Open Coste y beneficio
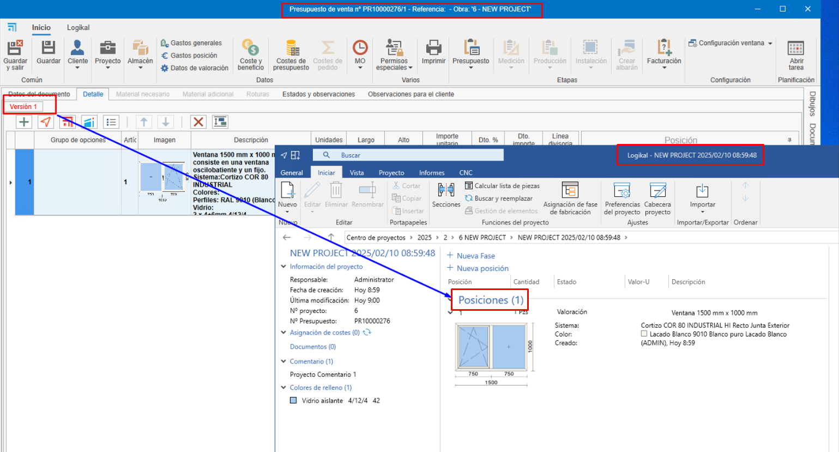This screenshot has width=839, height=452. [x=251, y=55]
